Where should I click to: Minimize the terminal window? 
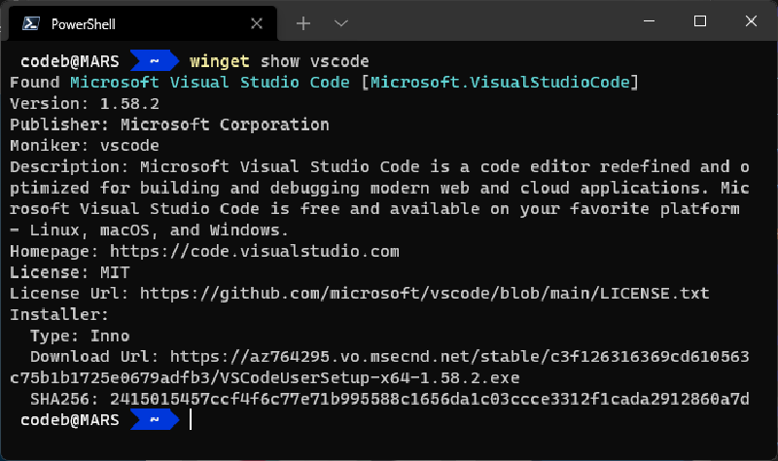click(x=652, y=21)
